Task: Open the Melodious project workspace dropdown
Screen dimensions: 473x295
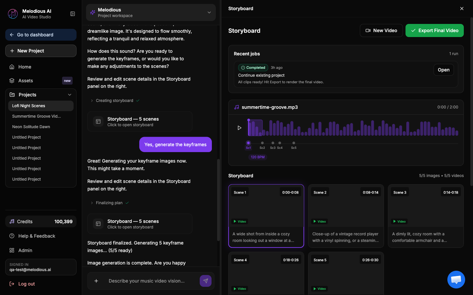Action: point(151,12)
